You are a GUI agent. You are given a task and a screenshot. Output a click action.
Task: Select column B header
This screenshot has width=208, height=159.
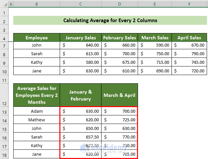click(x=36, y=4)
